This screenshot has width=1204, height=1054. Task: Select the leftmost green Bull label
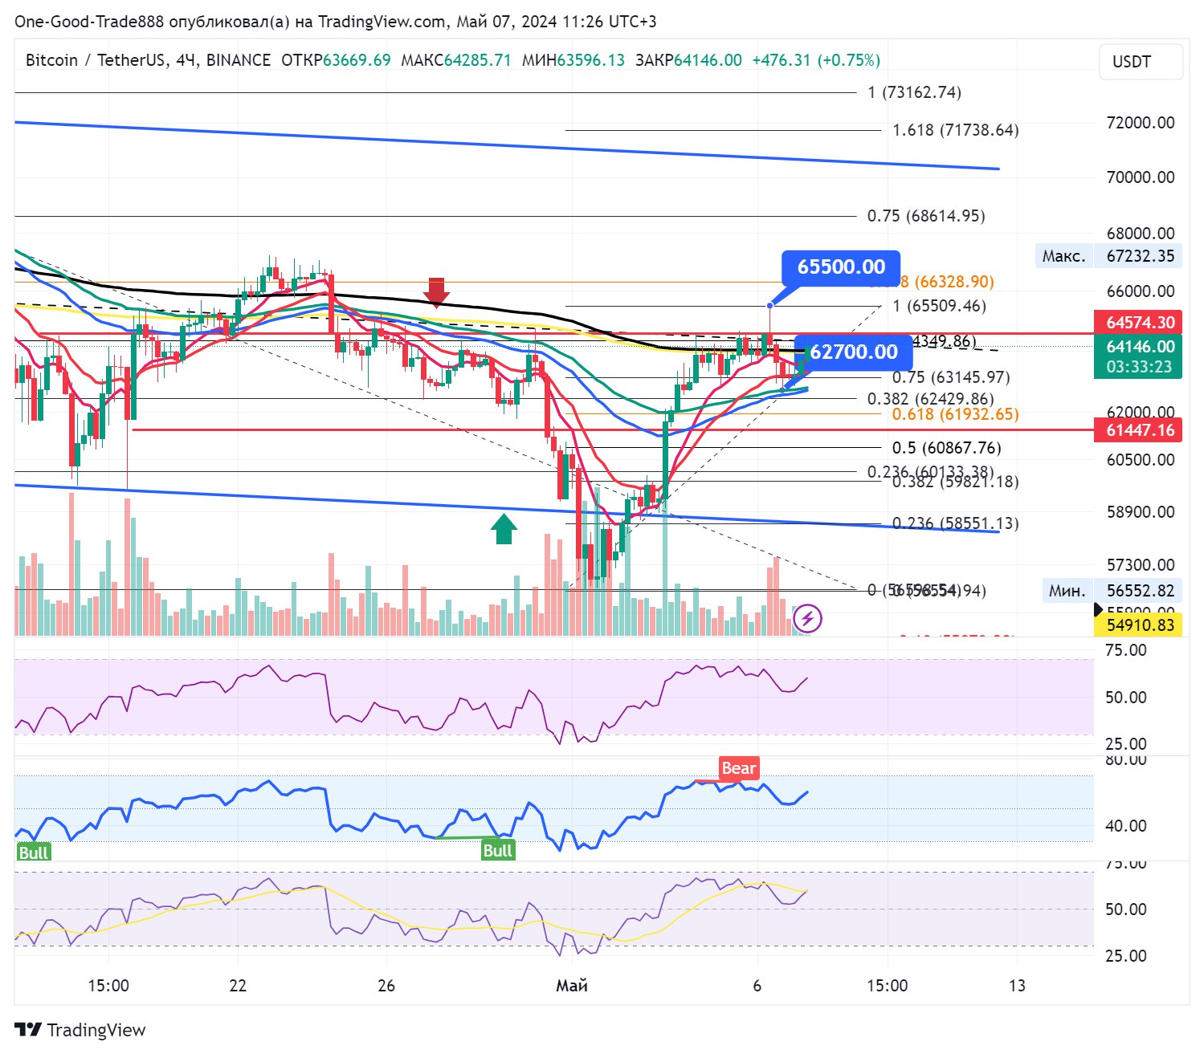pyautogui.click(x=34, y=852)
